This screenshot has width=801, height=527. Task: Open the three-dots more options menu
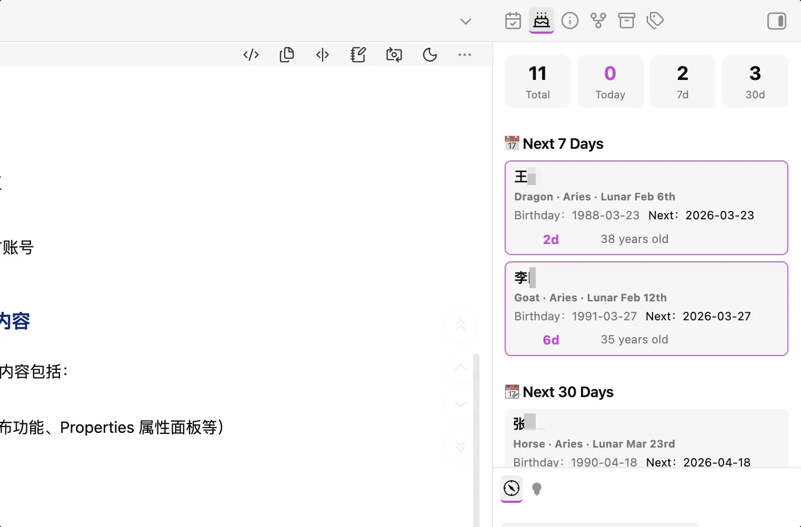pyautogui.click(x=465, y=55)
